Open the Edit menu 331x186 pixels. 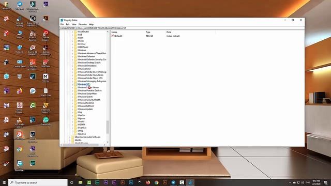pyautogui.click(x=68, y=24)
